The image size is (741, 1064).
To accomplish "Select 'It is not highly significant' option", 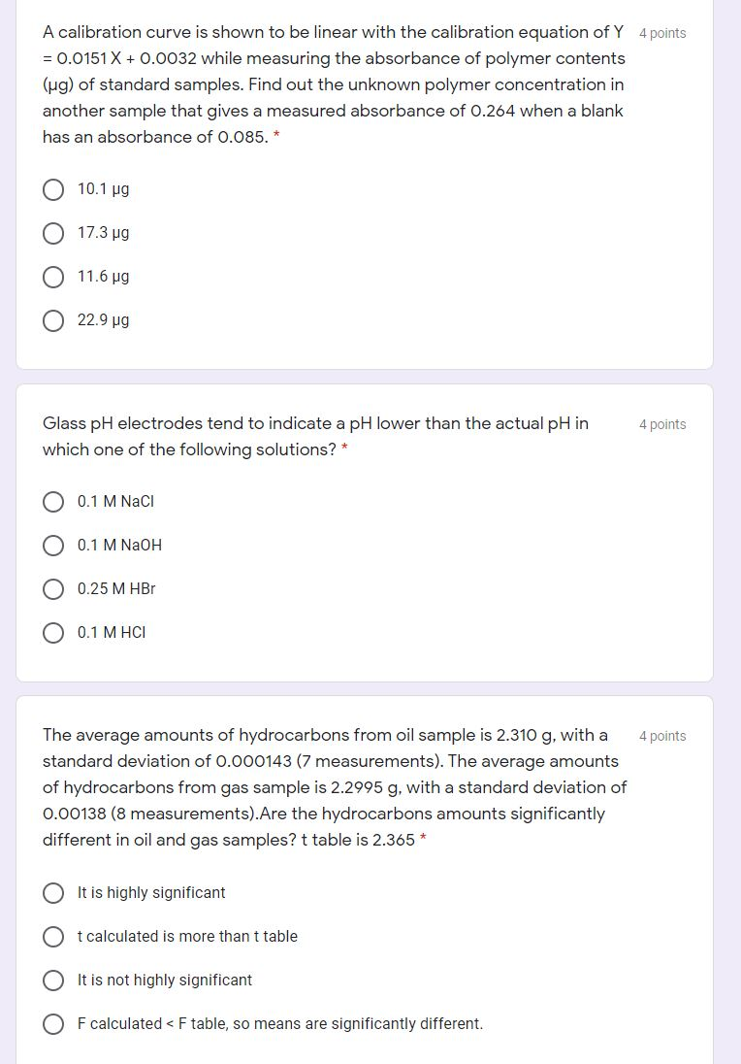I will click(x=53, y=981).
